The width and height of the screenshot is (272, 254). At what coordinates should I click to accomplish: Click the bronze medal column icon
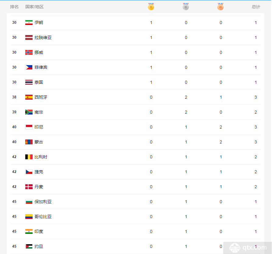221,7
